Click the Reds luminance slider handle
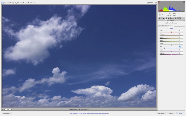 171,32
